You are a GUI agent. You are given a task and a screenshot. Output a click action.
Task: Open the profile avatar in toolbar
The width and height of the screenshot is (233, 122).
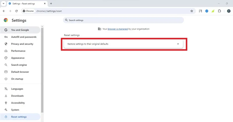click(x=229, y=11)
